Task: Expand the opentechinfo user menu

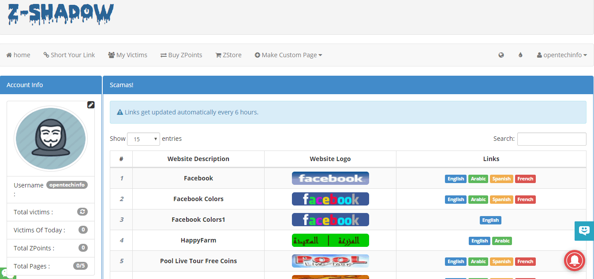Action: 562,55
